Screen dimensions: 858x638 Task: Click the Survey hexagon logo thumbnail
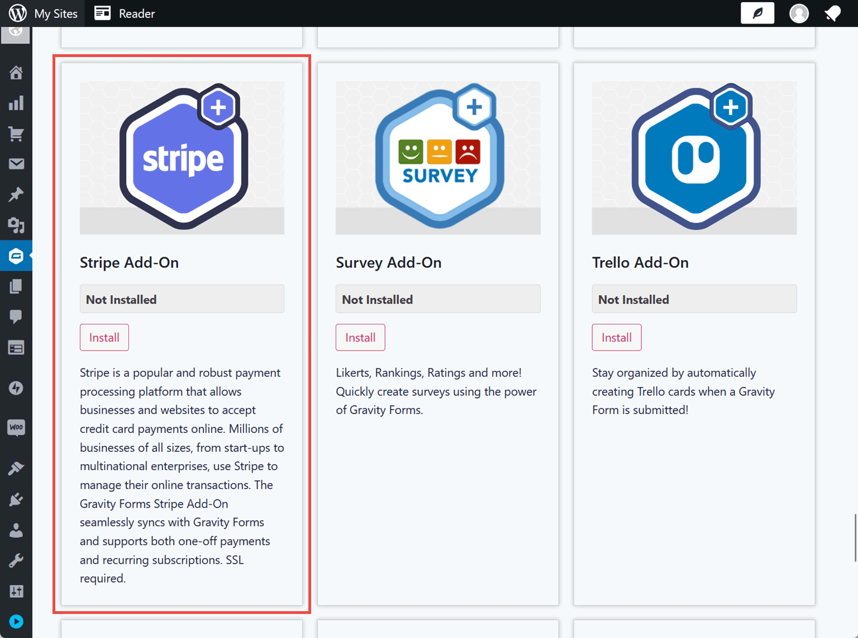pos(438,158)
